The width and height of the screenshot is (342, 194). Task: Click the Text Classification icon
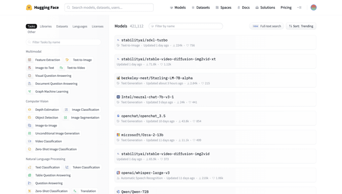tap(30, 167)
